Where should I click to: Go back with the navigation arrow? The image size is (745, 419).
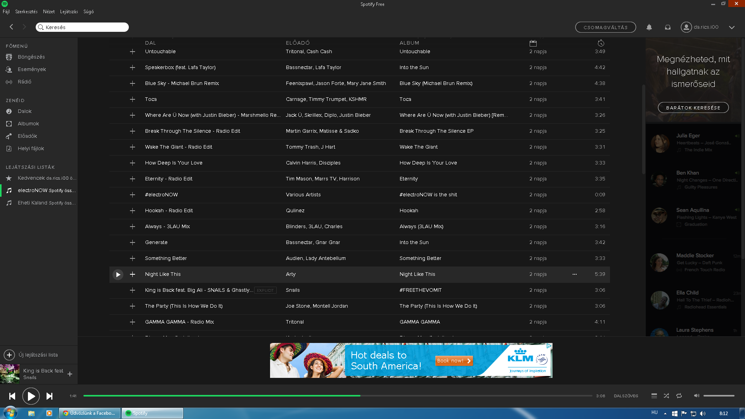point(11,27)
